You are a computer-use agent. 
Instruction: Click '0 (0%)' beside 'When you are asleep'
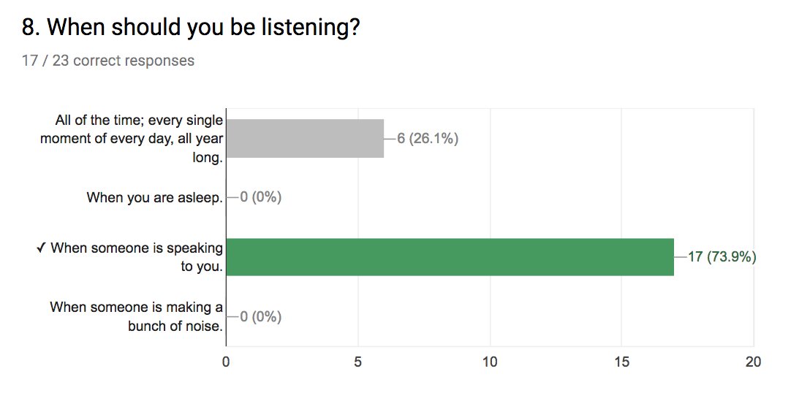pos(260,197)
